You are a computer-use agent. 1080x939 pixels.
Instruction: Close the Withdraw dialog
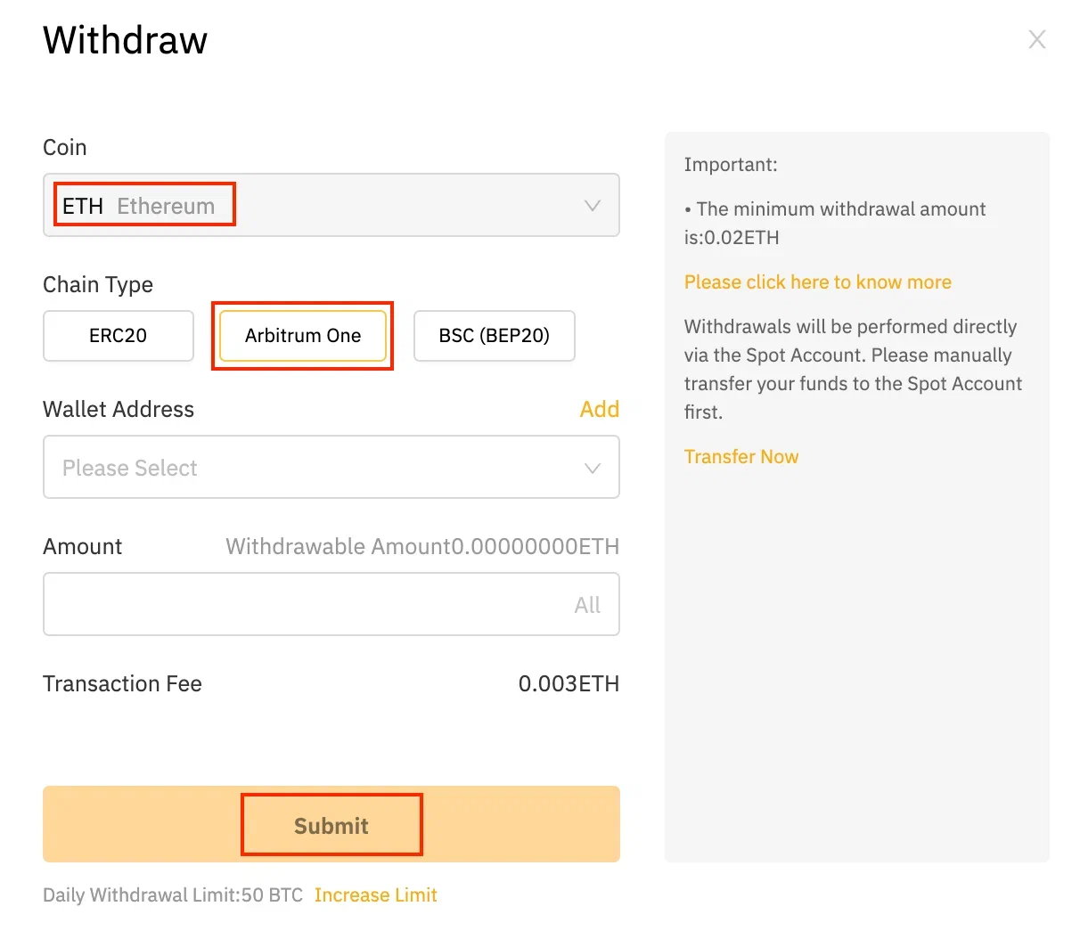(1036, 38)
